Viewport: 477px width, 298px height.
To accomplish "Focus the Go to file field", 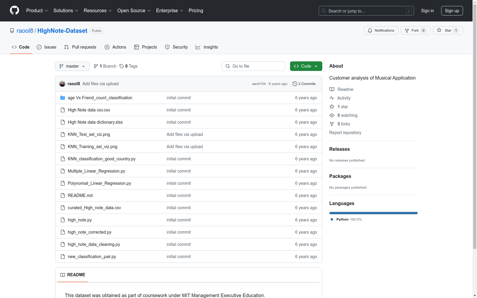I will click(x=253, y=66).
